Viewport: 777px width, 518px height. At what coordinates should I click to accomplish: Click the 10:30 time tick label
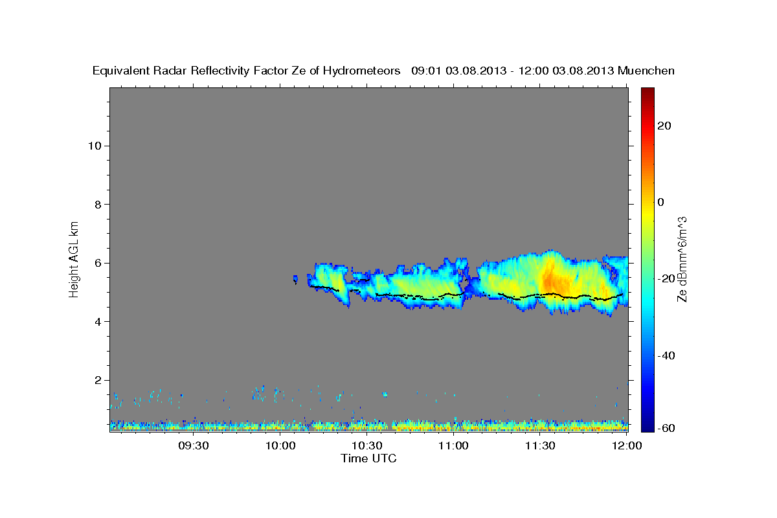point(367,446)
